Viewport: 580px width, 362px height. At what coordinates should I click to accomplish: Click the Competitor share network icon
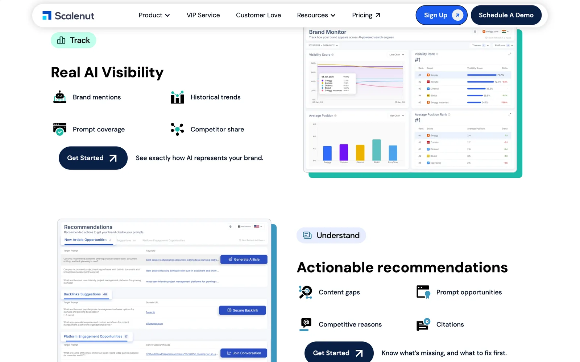point(177,129)
